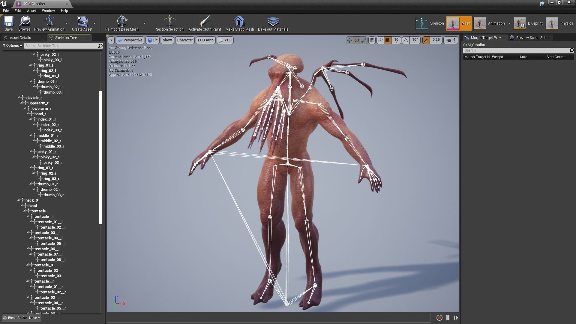Click the record animation button
Image resolution: width=576 pixels, height=324 pixels.
[439, 318]
